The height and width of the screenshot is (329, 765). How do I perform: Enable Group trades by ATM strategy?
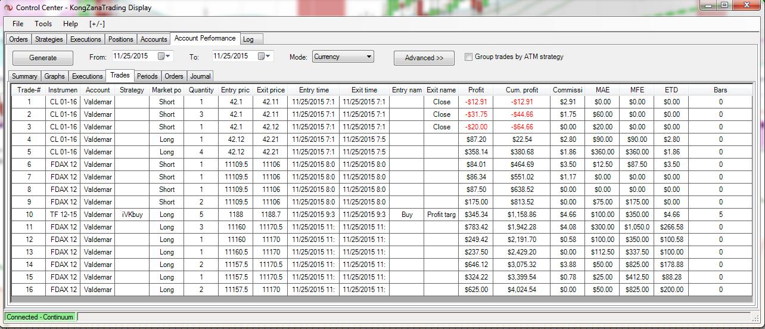point(469,57)
